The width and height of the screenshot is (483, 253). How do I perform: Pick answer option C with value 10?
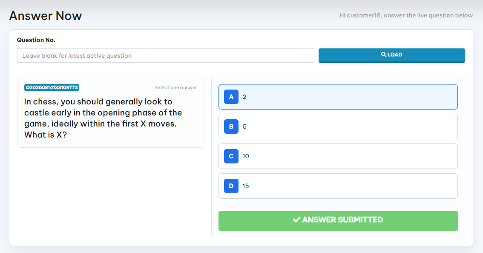(338, 156)
